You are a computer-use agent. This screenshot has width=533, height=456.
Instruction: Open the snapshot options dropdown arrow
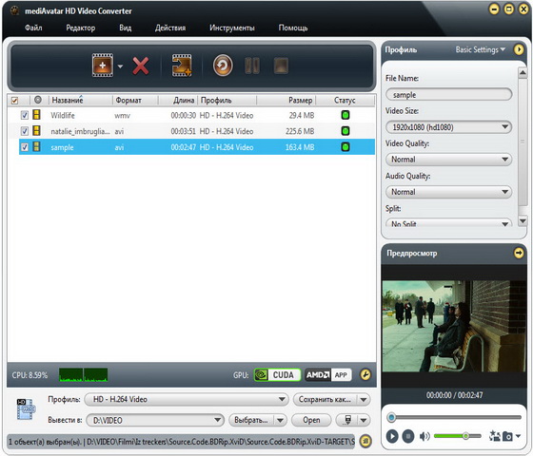518,436
